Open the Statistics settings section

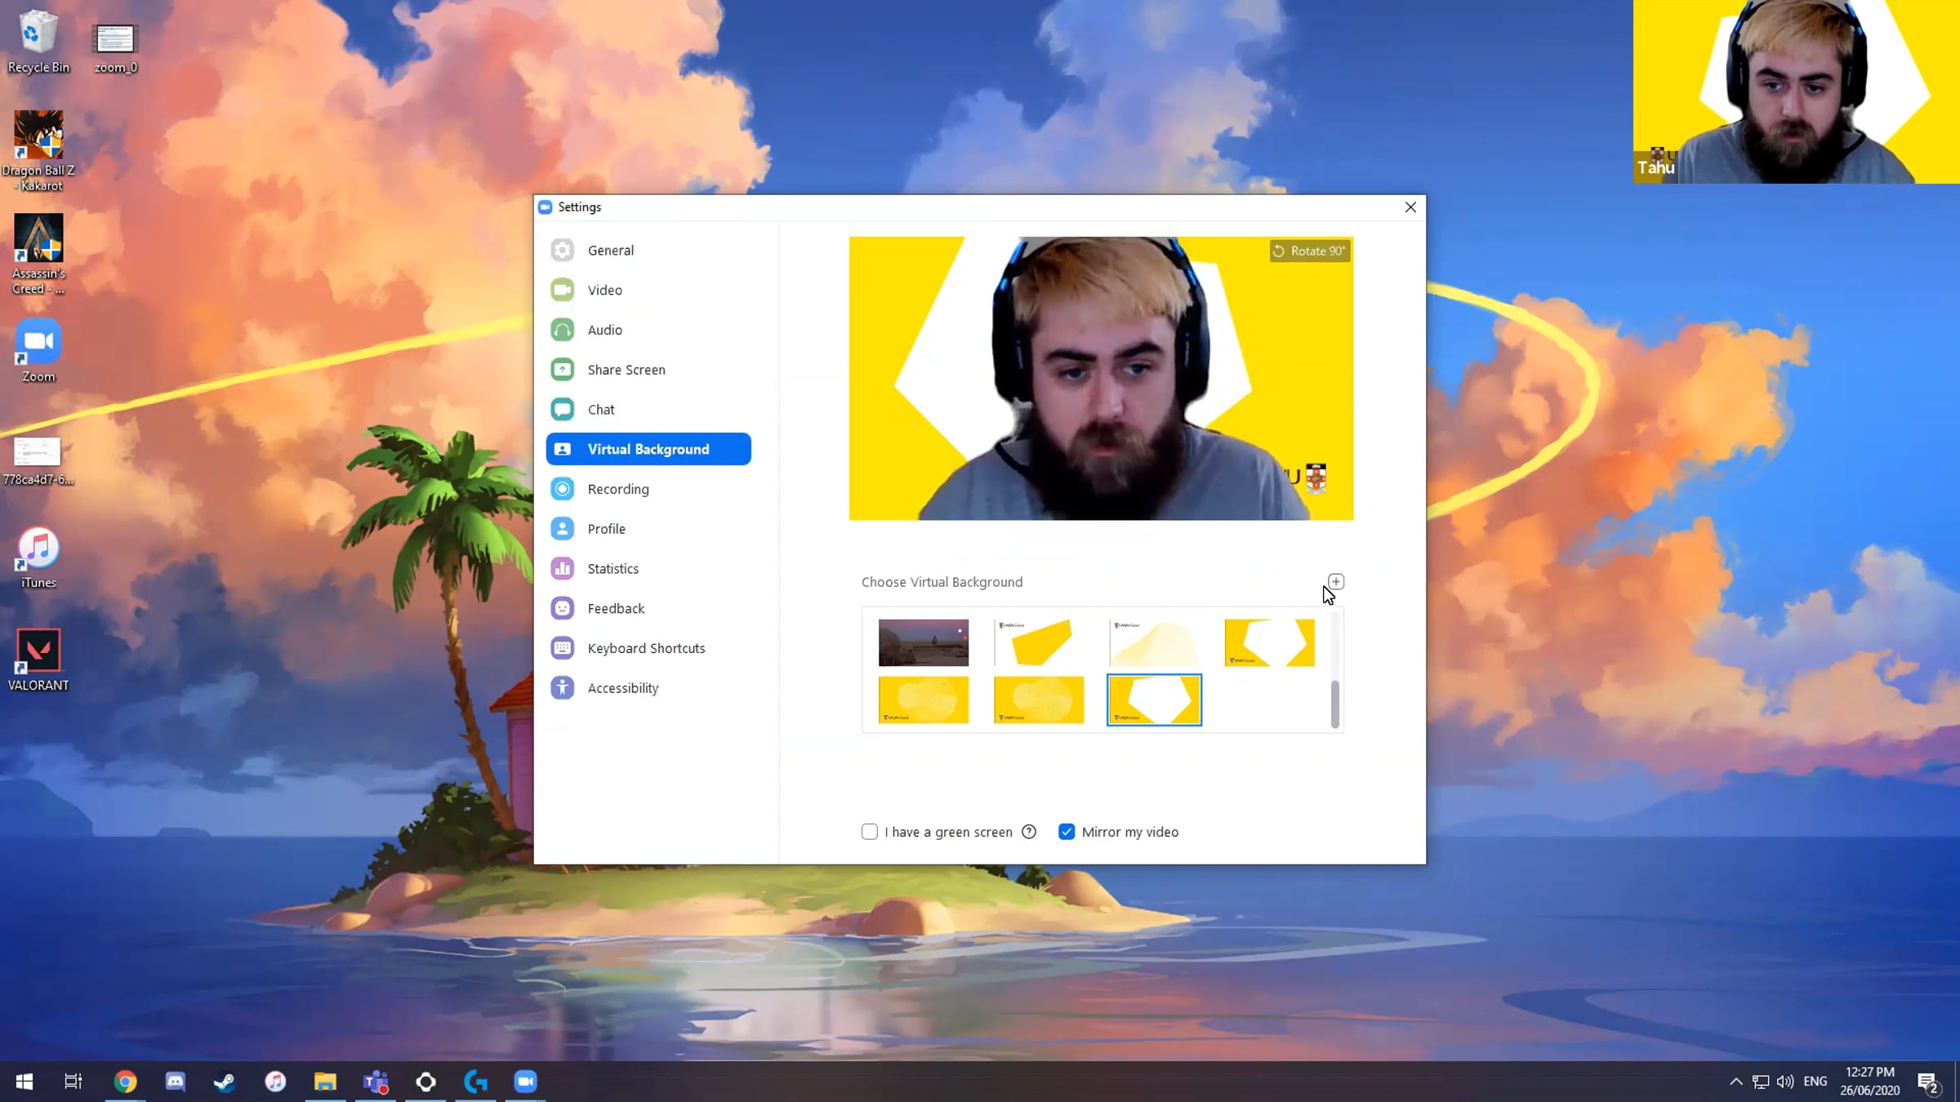coord(612,569)
